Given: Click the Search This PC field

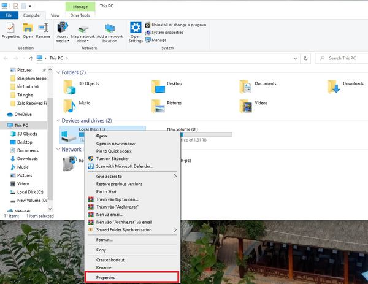Looking at the screenshot, I should coord(342,58).
